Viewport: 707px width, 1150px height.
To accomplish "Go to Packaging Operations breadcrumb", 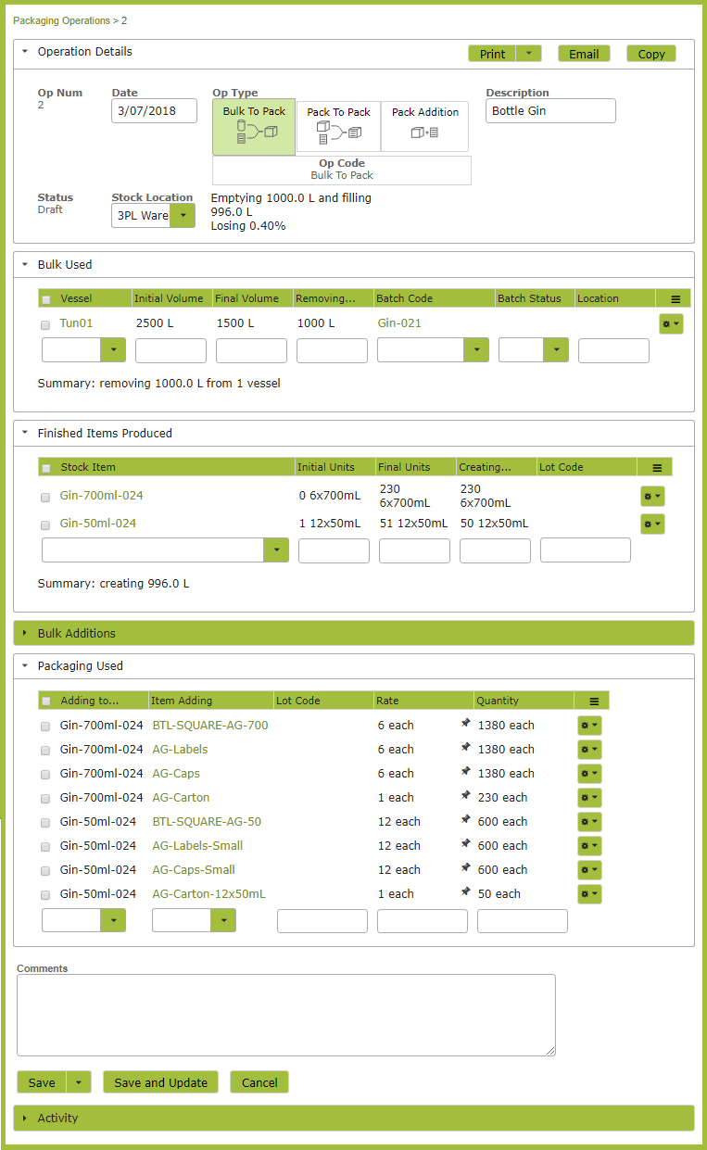I will pyautogui.click(x=61, y=20).
